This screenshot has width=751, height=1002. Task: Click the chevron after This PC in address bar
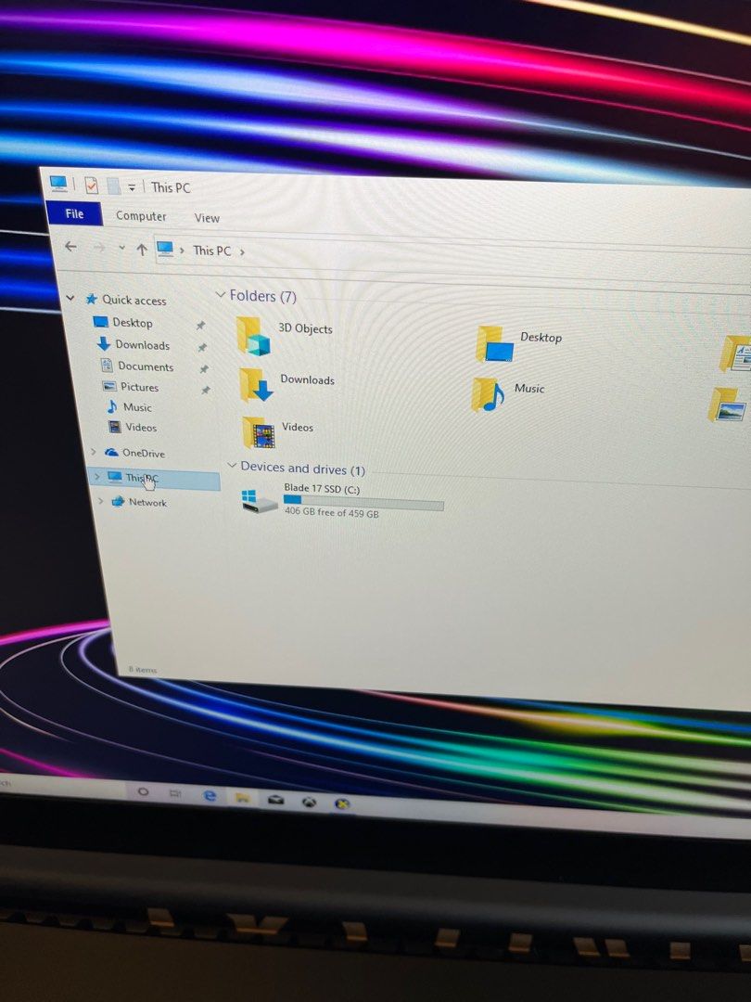click(242, 251)
